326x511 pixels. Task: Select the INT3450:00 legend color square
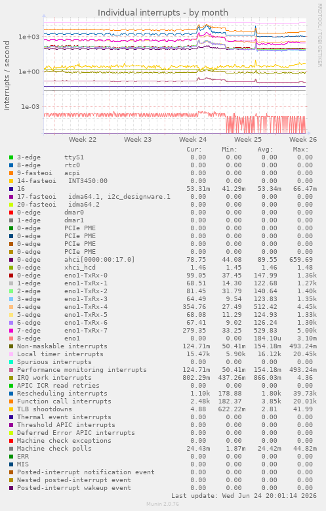11,181
